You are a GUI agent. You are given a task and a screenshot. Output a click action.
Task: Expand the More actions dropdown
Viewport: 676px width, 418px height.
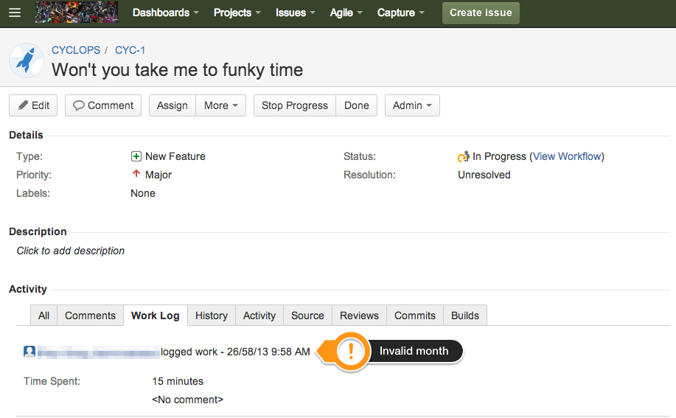[x=220, y=105]
